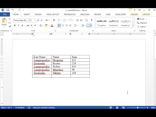Switch to the INSERT ribbon tab
156x117 pixels.
pos(27,14)
